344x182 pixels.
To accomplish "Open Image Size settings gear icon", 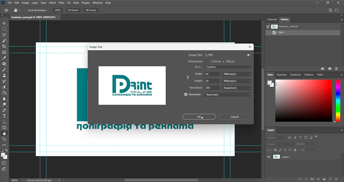I will [249, 55].
